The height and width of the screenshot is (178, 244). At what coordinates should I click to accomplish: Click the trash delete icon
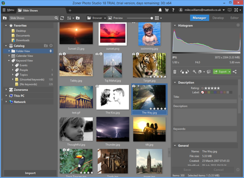click(175, 72)
